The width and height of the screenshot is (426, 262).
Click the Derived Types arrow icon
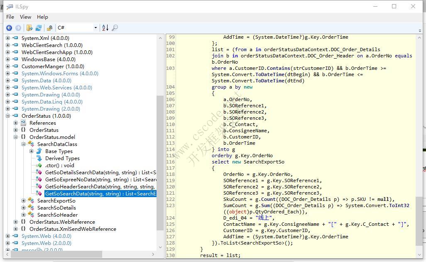[39, 158]
